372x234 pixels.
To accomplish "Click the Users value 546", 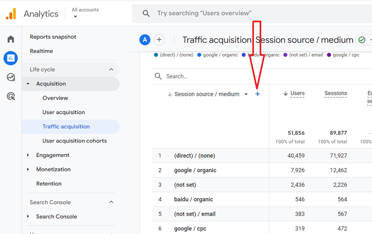I will point(300,199).
